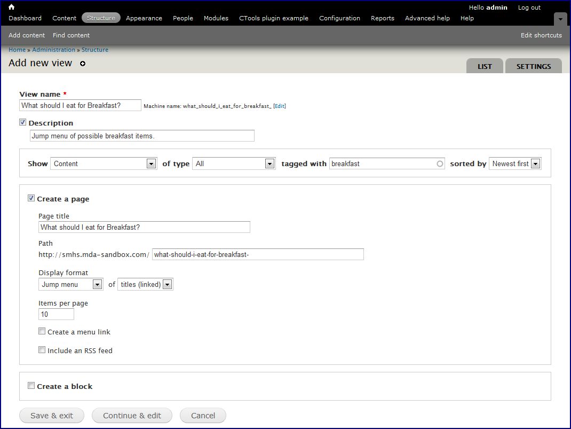Open the Appearance menu item
The height and width of the screenshot is (429, 571).
point(144,18)
